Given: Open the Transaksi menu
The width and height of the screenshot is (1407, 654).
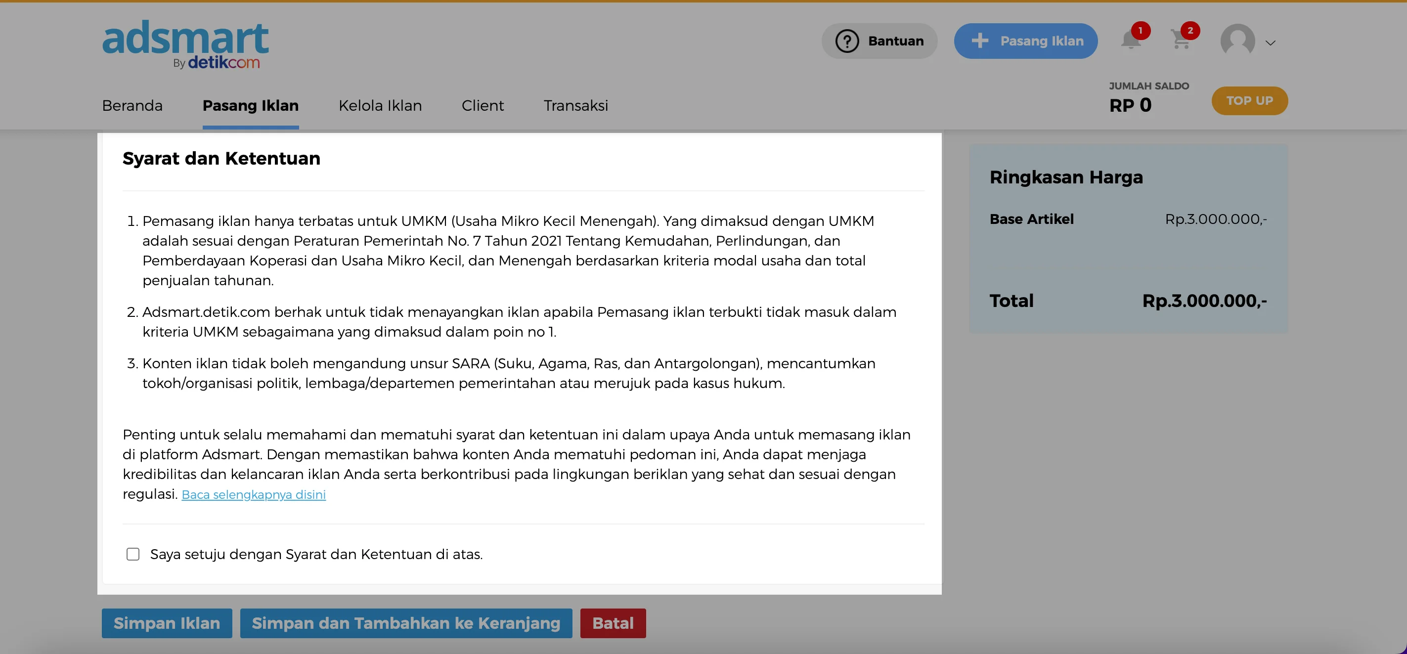Looking at the screenshot, I should tap(575, 105).
